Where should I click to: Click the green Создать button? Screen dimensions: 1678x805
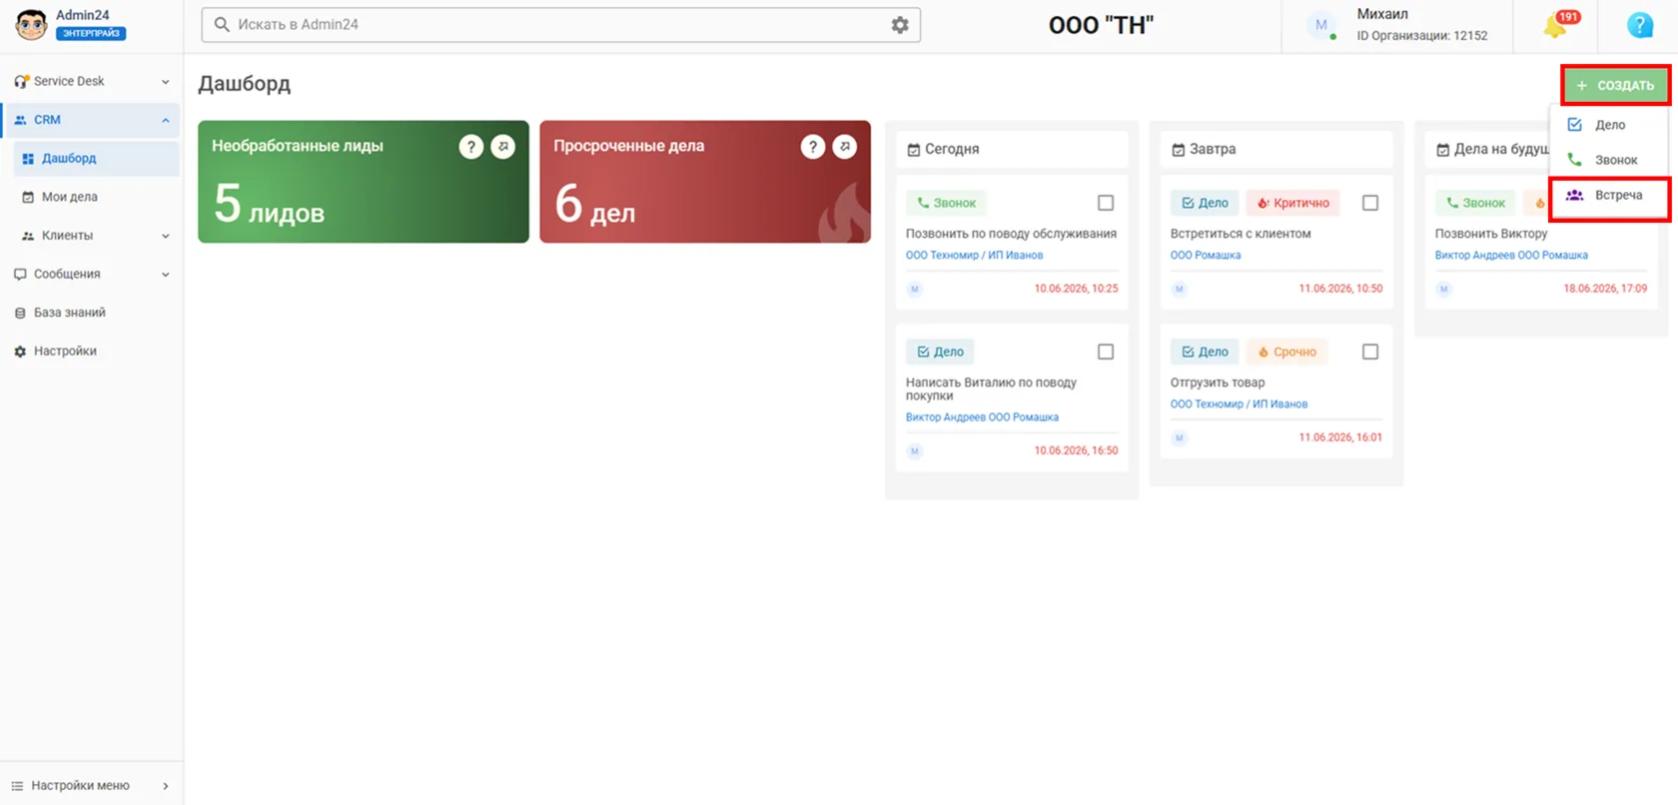point(1615,86)
